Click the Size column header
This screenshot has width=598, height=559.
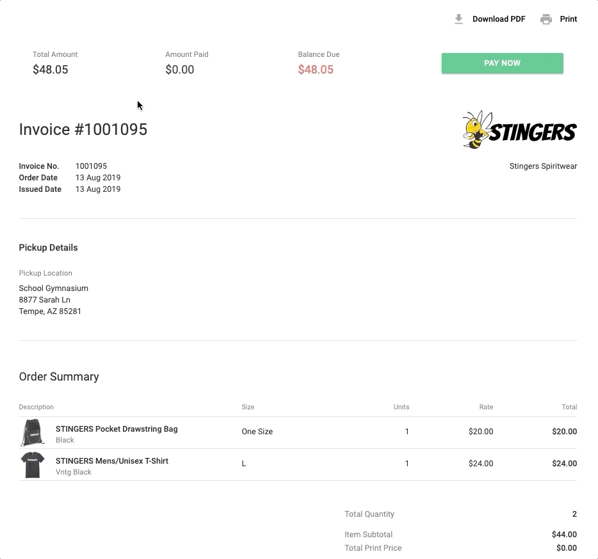pyautogui.click(x=248, y=407)
